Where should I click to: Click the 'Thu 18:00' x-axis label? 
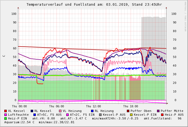(x=131, y=106)
